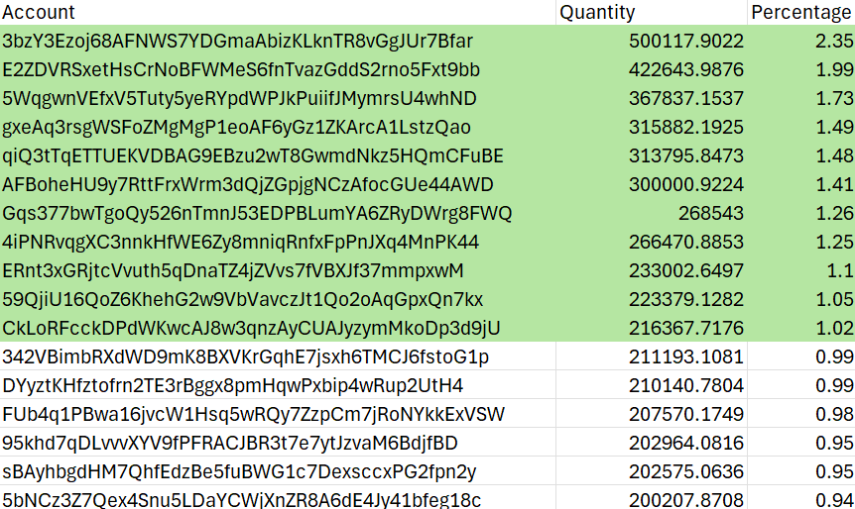Image resolution: width=855 pixels, height=509 pixels.
Task: Click quantity cell 367837.1537
Action: click(x=652, y=99)
